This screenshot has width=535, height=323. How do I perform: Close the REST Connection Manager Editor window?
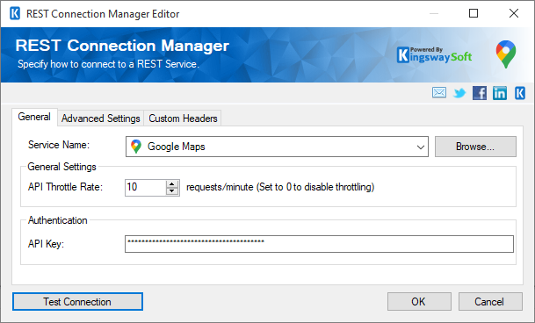(514, 13)
